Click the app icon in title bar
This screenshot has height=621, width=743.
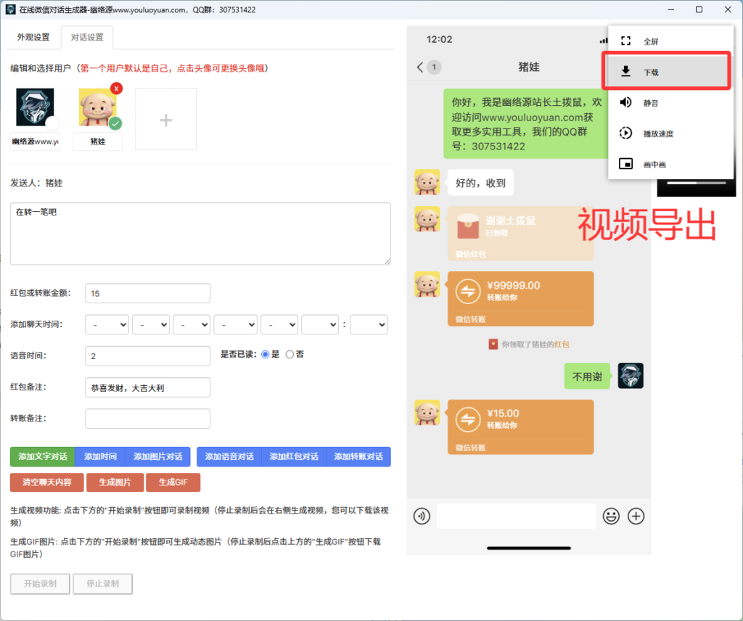point(10,9)
